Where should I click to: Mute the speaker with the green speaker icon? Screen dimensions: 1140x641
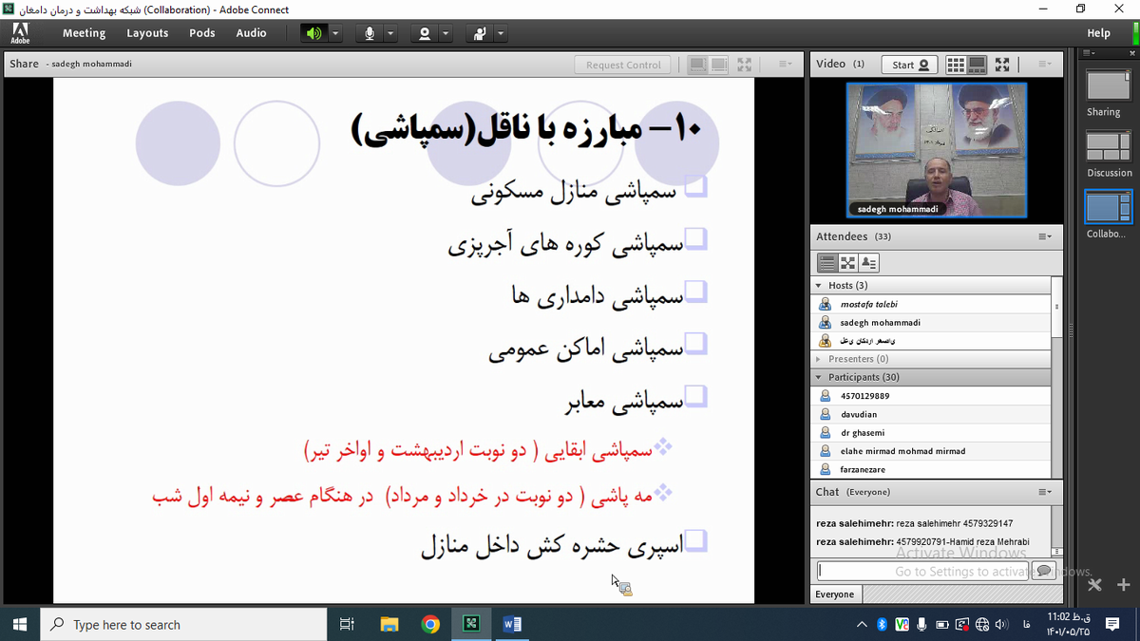pyautogui.click(x=313, y=33)
